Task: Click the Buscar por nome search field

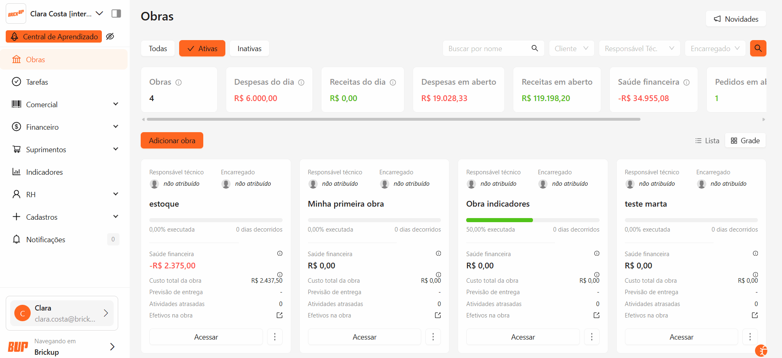Action: 487,48
